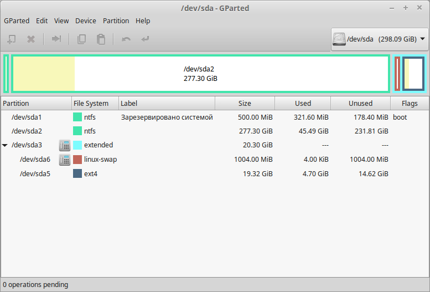Image resolution: width=430 pixels, height=292 pixels.
Task: Sort by the Flags column header
Action: 410,103
